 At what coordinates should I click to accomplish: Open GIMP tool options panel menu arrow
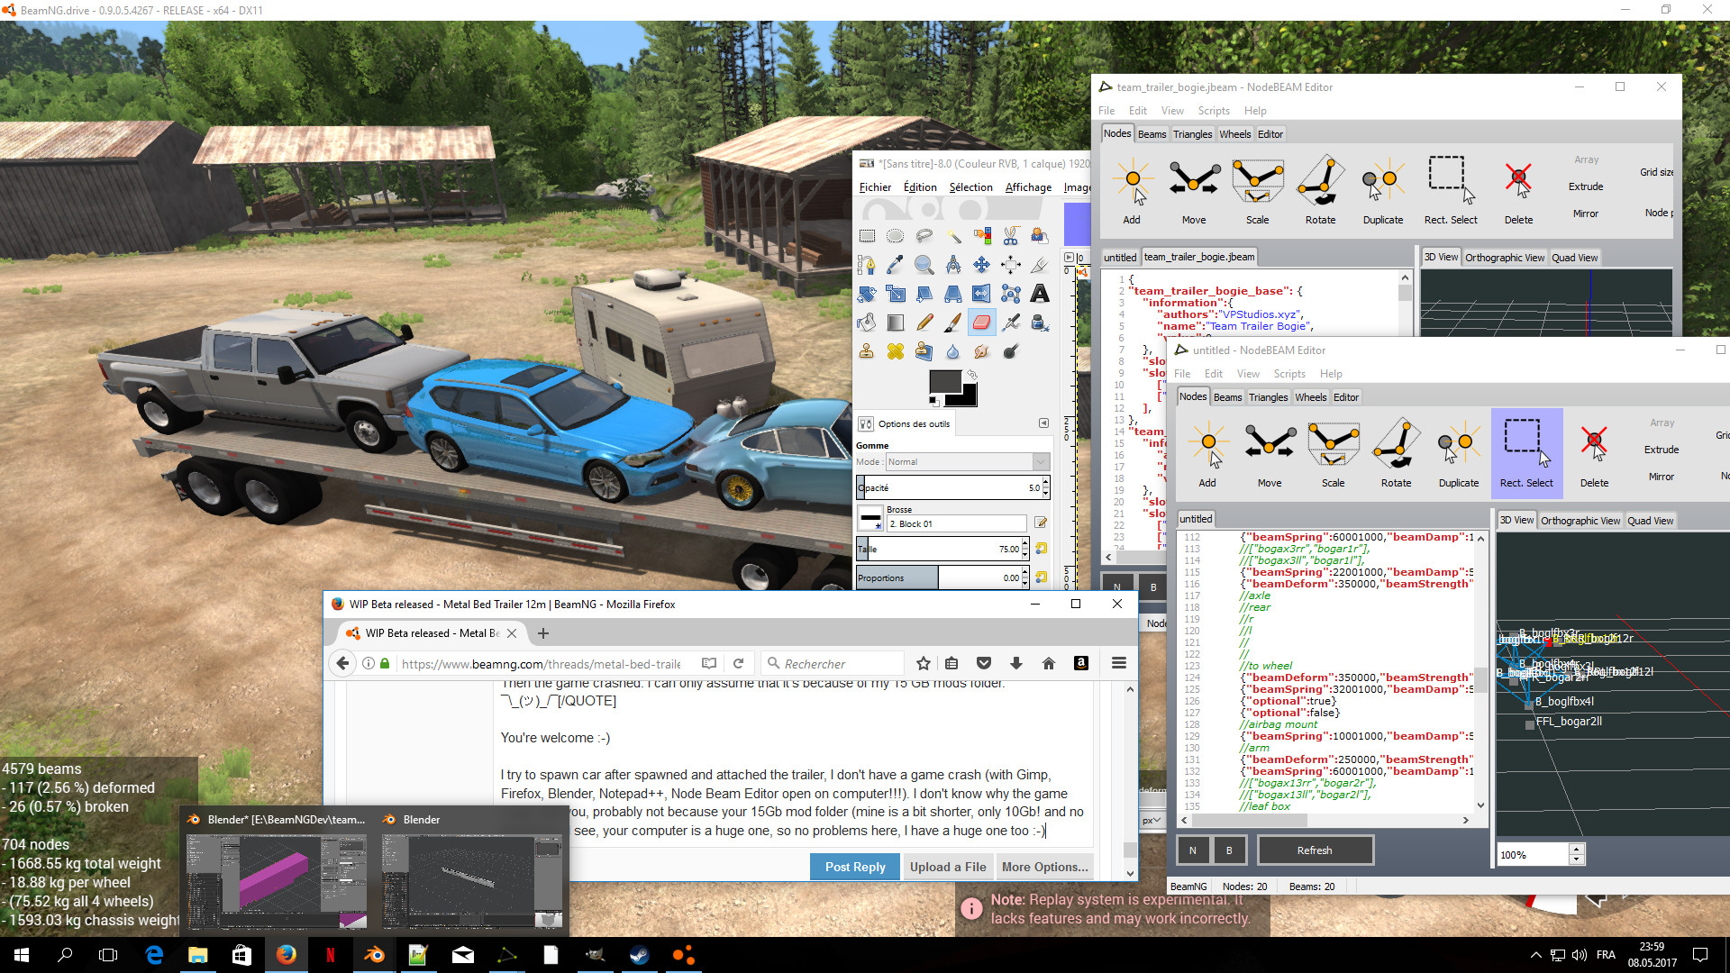coord(1043,423)
